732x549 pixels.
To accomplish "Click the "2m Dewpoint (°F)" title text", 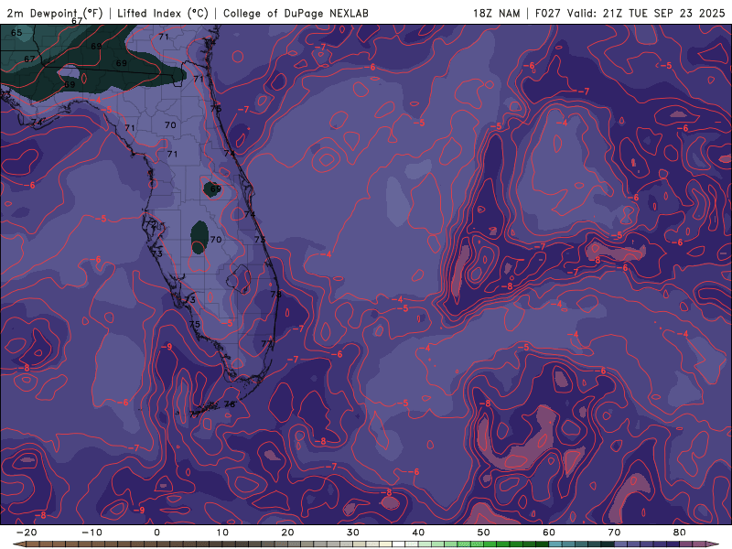I will pos(54,13).
